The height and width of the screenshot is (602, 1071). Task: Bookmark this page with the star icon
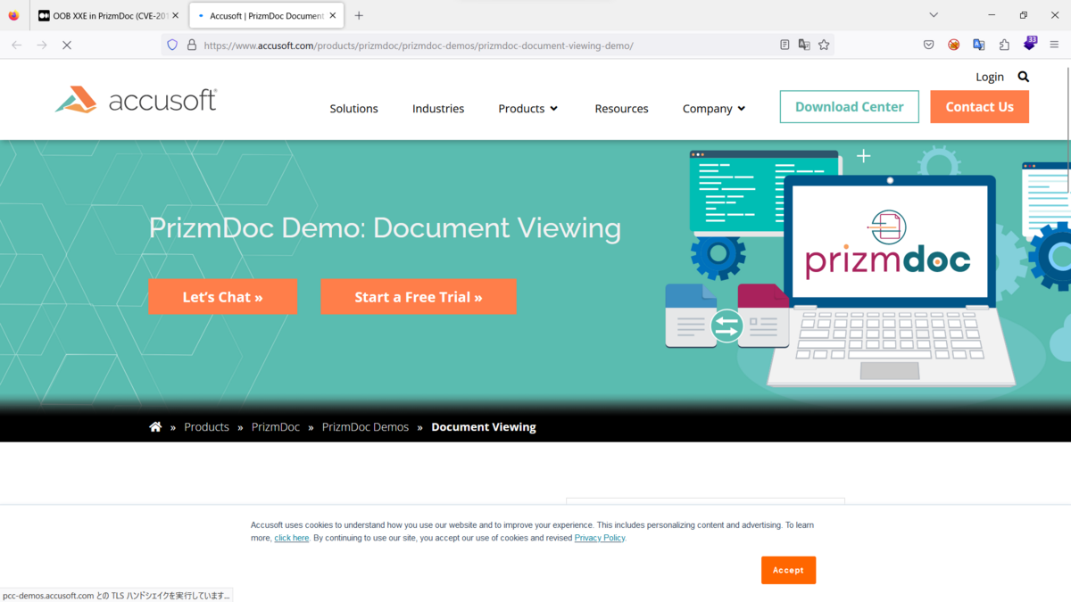click(824, 44)
